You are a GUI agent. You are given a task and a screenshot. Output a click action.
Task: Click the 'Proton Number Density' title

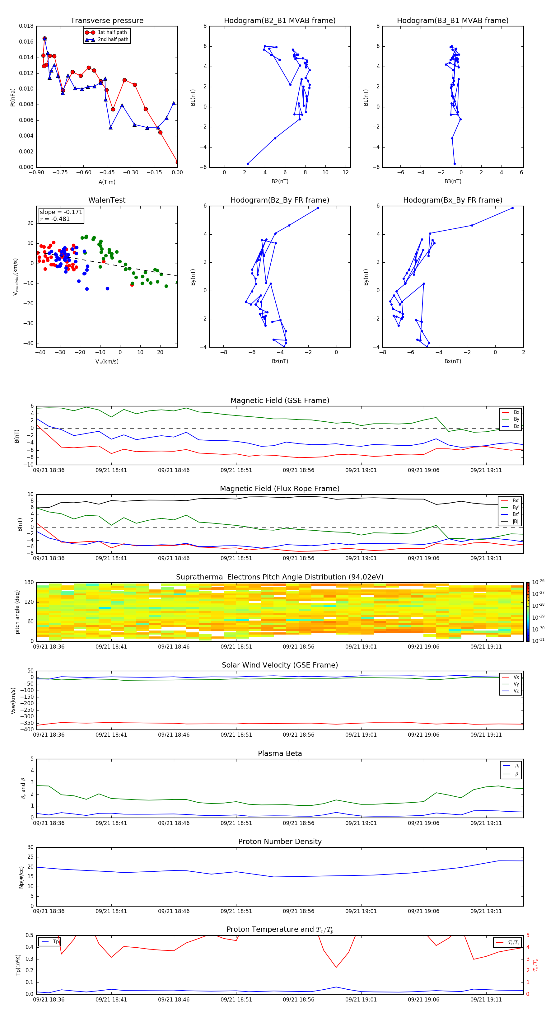click(280, 842)
